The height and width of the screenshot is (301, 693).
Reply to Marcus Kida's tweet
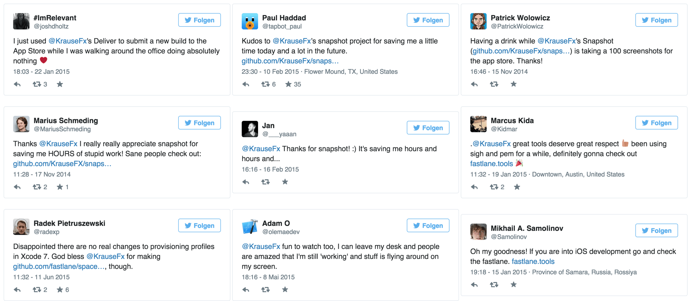click(x=474, y=187)
